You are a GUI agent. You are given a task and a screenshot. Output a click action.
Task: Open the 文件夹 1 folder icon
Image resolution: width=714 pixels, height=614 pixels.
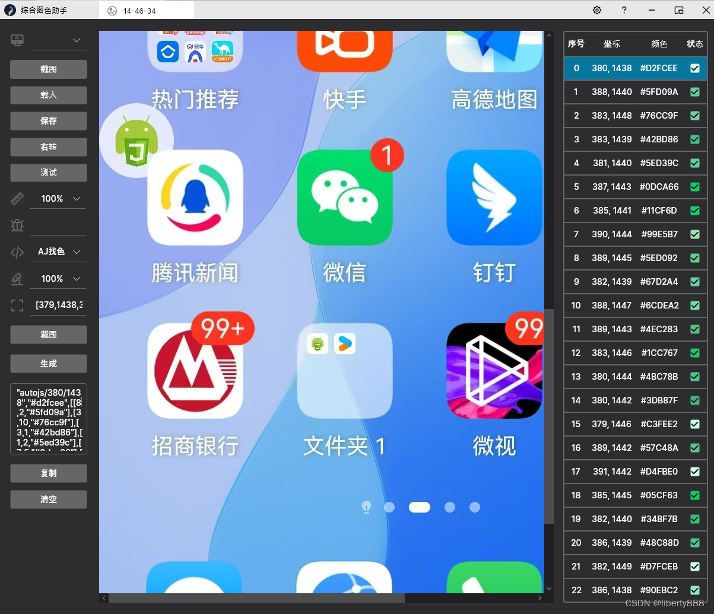tap(345, 371)
